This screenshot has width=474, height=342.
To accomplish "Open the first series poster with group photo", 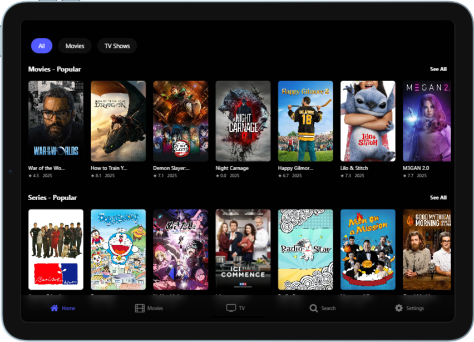I will [x=56, y=250].
